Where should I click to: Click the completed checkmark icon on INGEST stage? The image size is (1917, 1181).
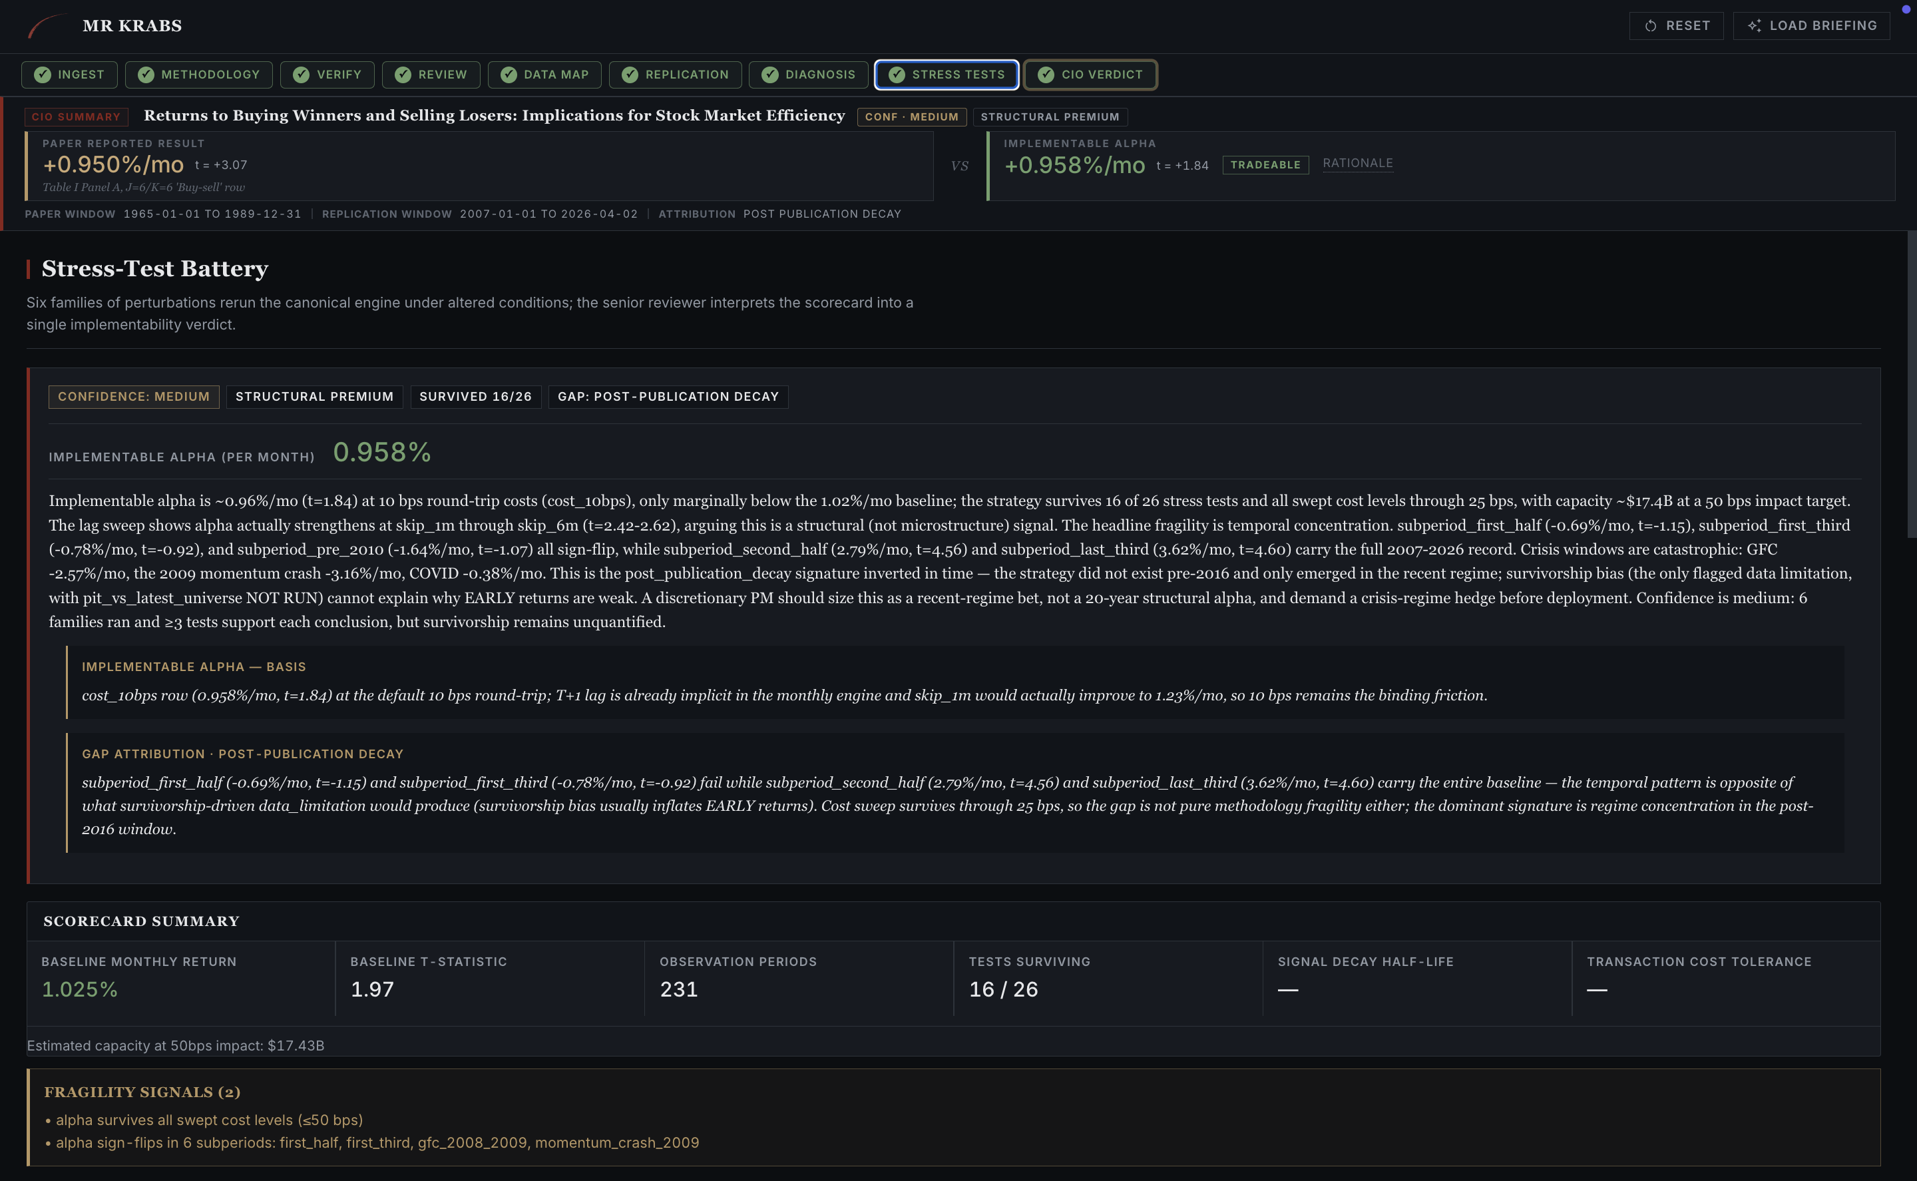(x=43, y=74)
